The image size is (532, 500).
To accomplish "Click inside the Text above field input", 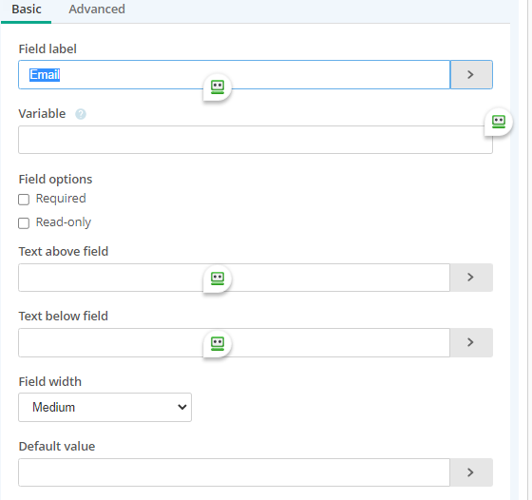I will [x=234, y=278].
